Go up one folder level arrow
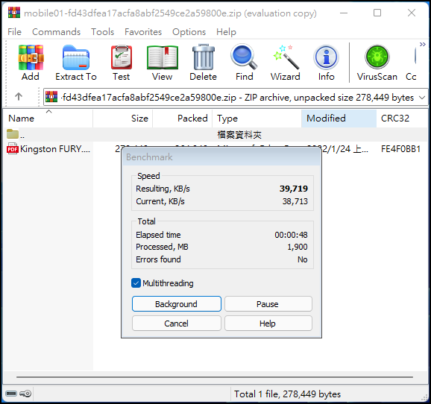This screenshot has height=404, width=431. click(x=19, y=96)
